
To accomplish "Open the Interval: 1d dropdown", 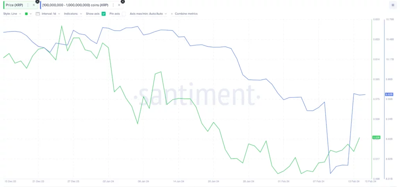I will tap(51, 14).
